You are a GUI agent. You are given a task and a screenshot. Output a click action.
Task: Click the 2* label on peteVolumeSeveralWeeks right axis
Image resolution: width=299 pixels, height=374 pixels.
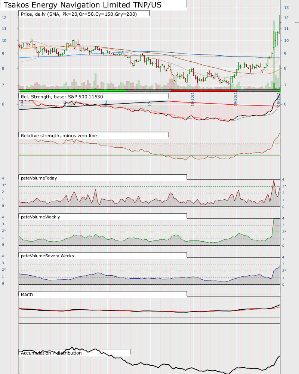tap(284, 271)
